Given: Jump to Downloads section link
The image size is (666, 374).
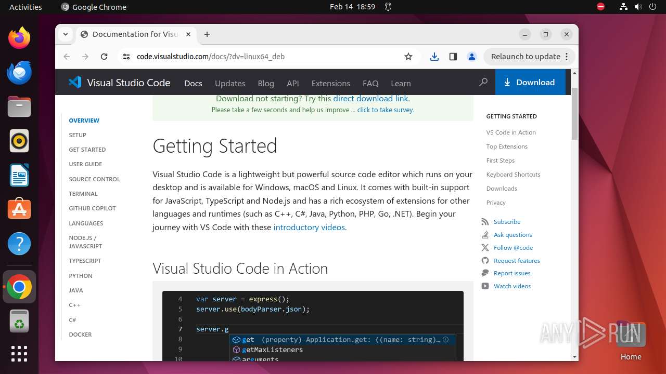Looking at the screenshot, I should (x=502, y=189).
